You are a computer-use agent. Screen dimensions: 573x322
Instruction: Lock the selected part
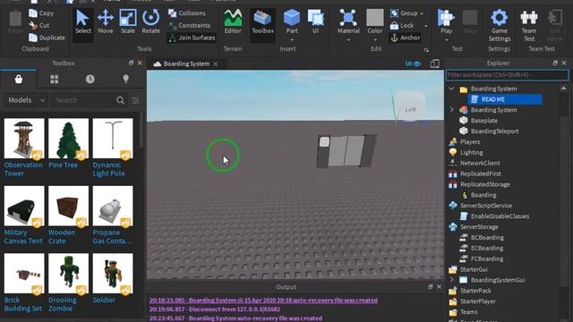(402, 26)
